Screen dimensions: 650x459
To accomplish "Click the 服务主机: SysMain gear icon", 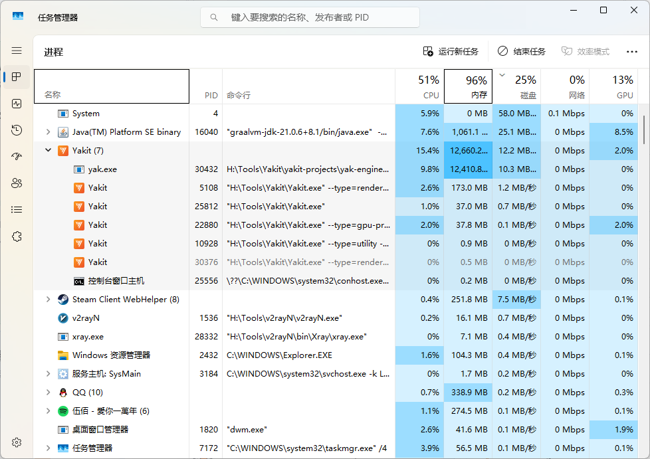I will click(x=63, y=374).
